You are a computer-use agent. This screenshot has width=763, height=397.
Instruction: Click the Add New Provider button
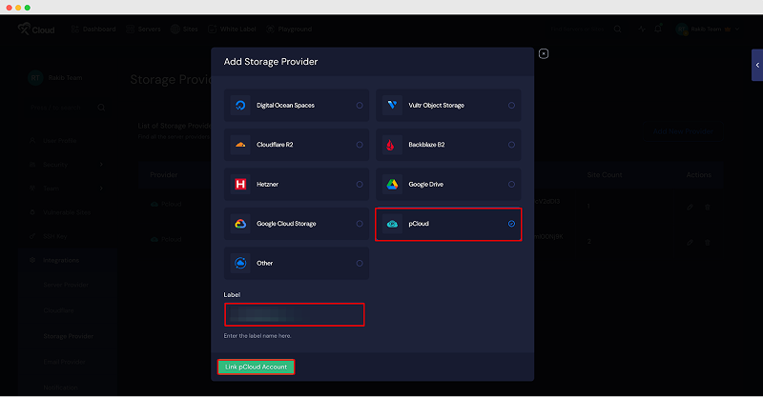[681, 130]
